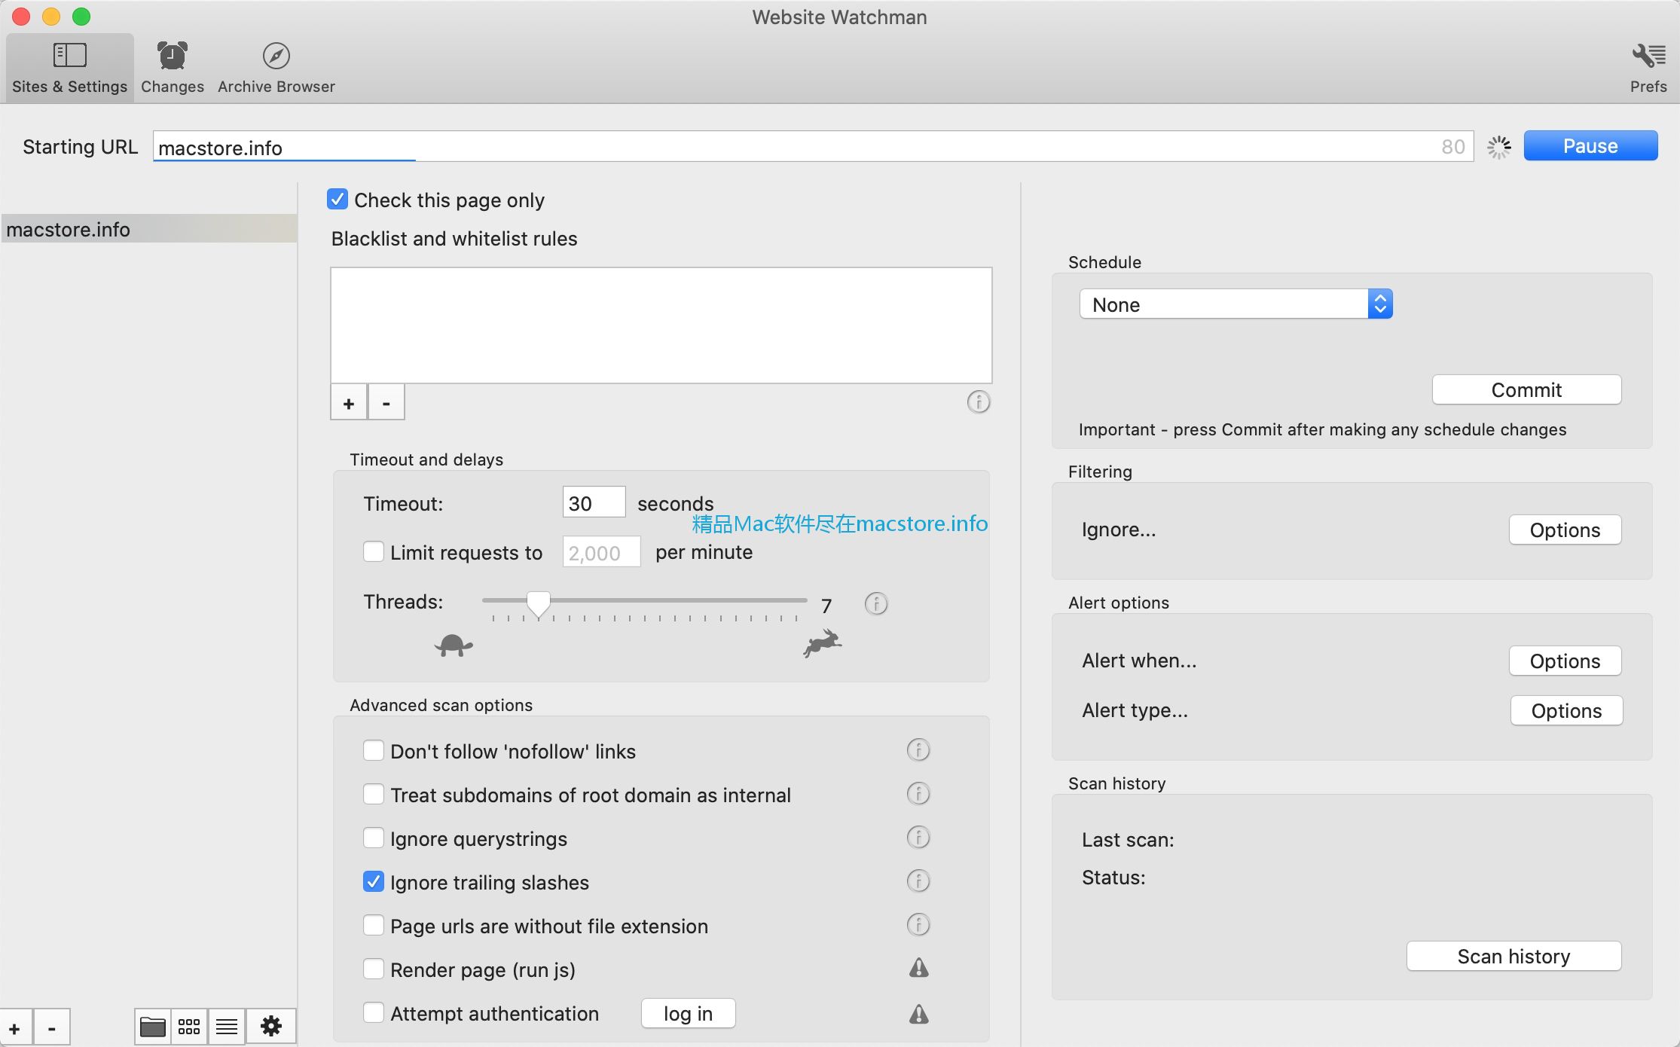The width and height of the screenshot is (1680, 1047).
Task: Click the warning icon next to Render page
Action: [x=918, y=969]
